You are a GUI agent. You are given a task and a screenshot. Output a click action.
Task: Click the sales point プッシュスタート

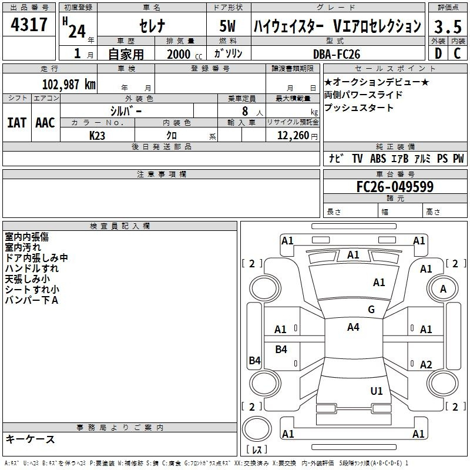(x=358, y=108)
